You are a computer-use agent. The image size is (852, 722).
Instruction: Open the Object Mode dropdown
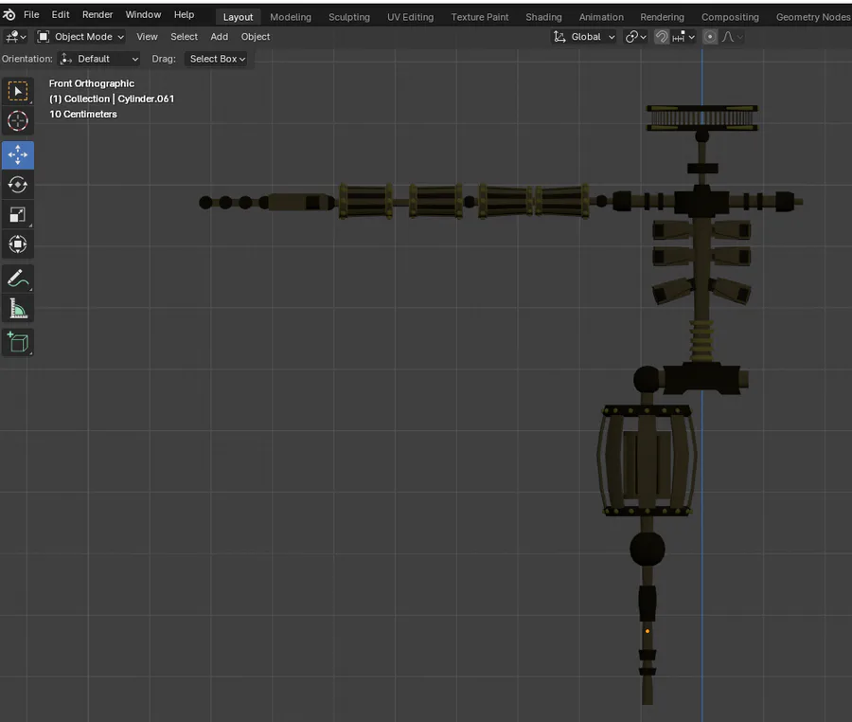(80, 37)
